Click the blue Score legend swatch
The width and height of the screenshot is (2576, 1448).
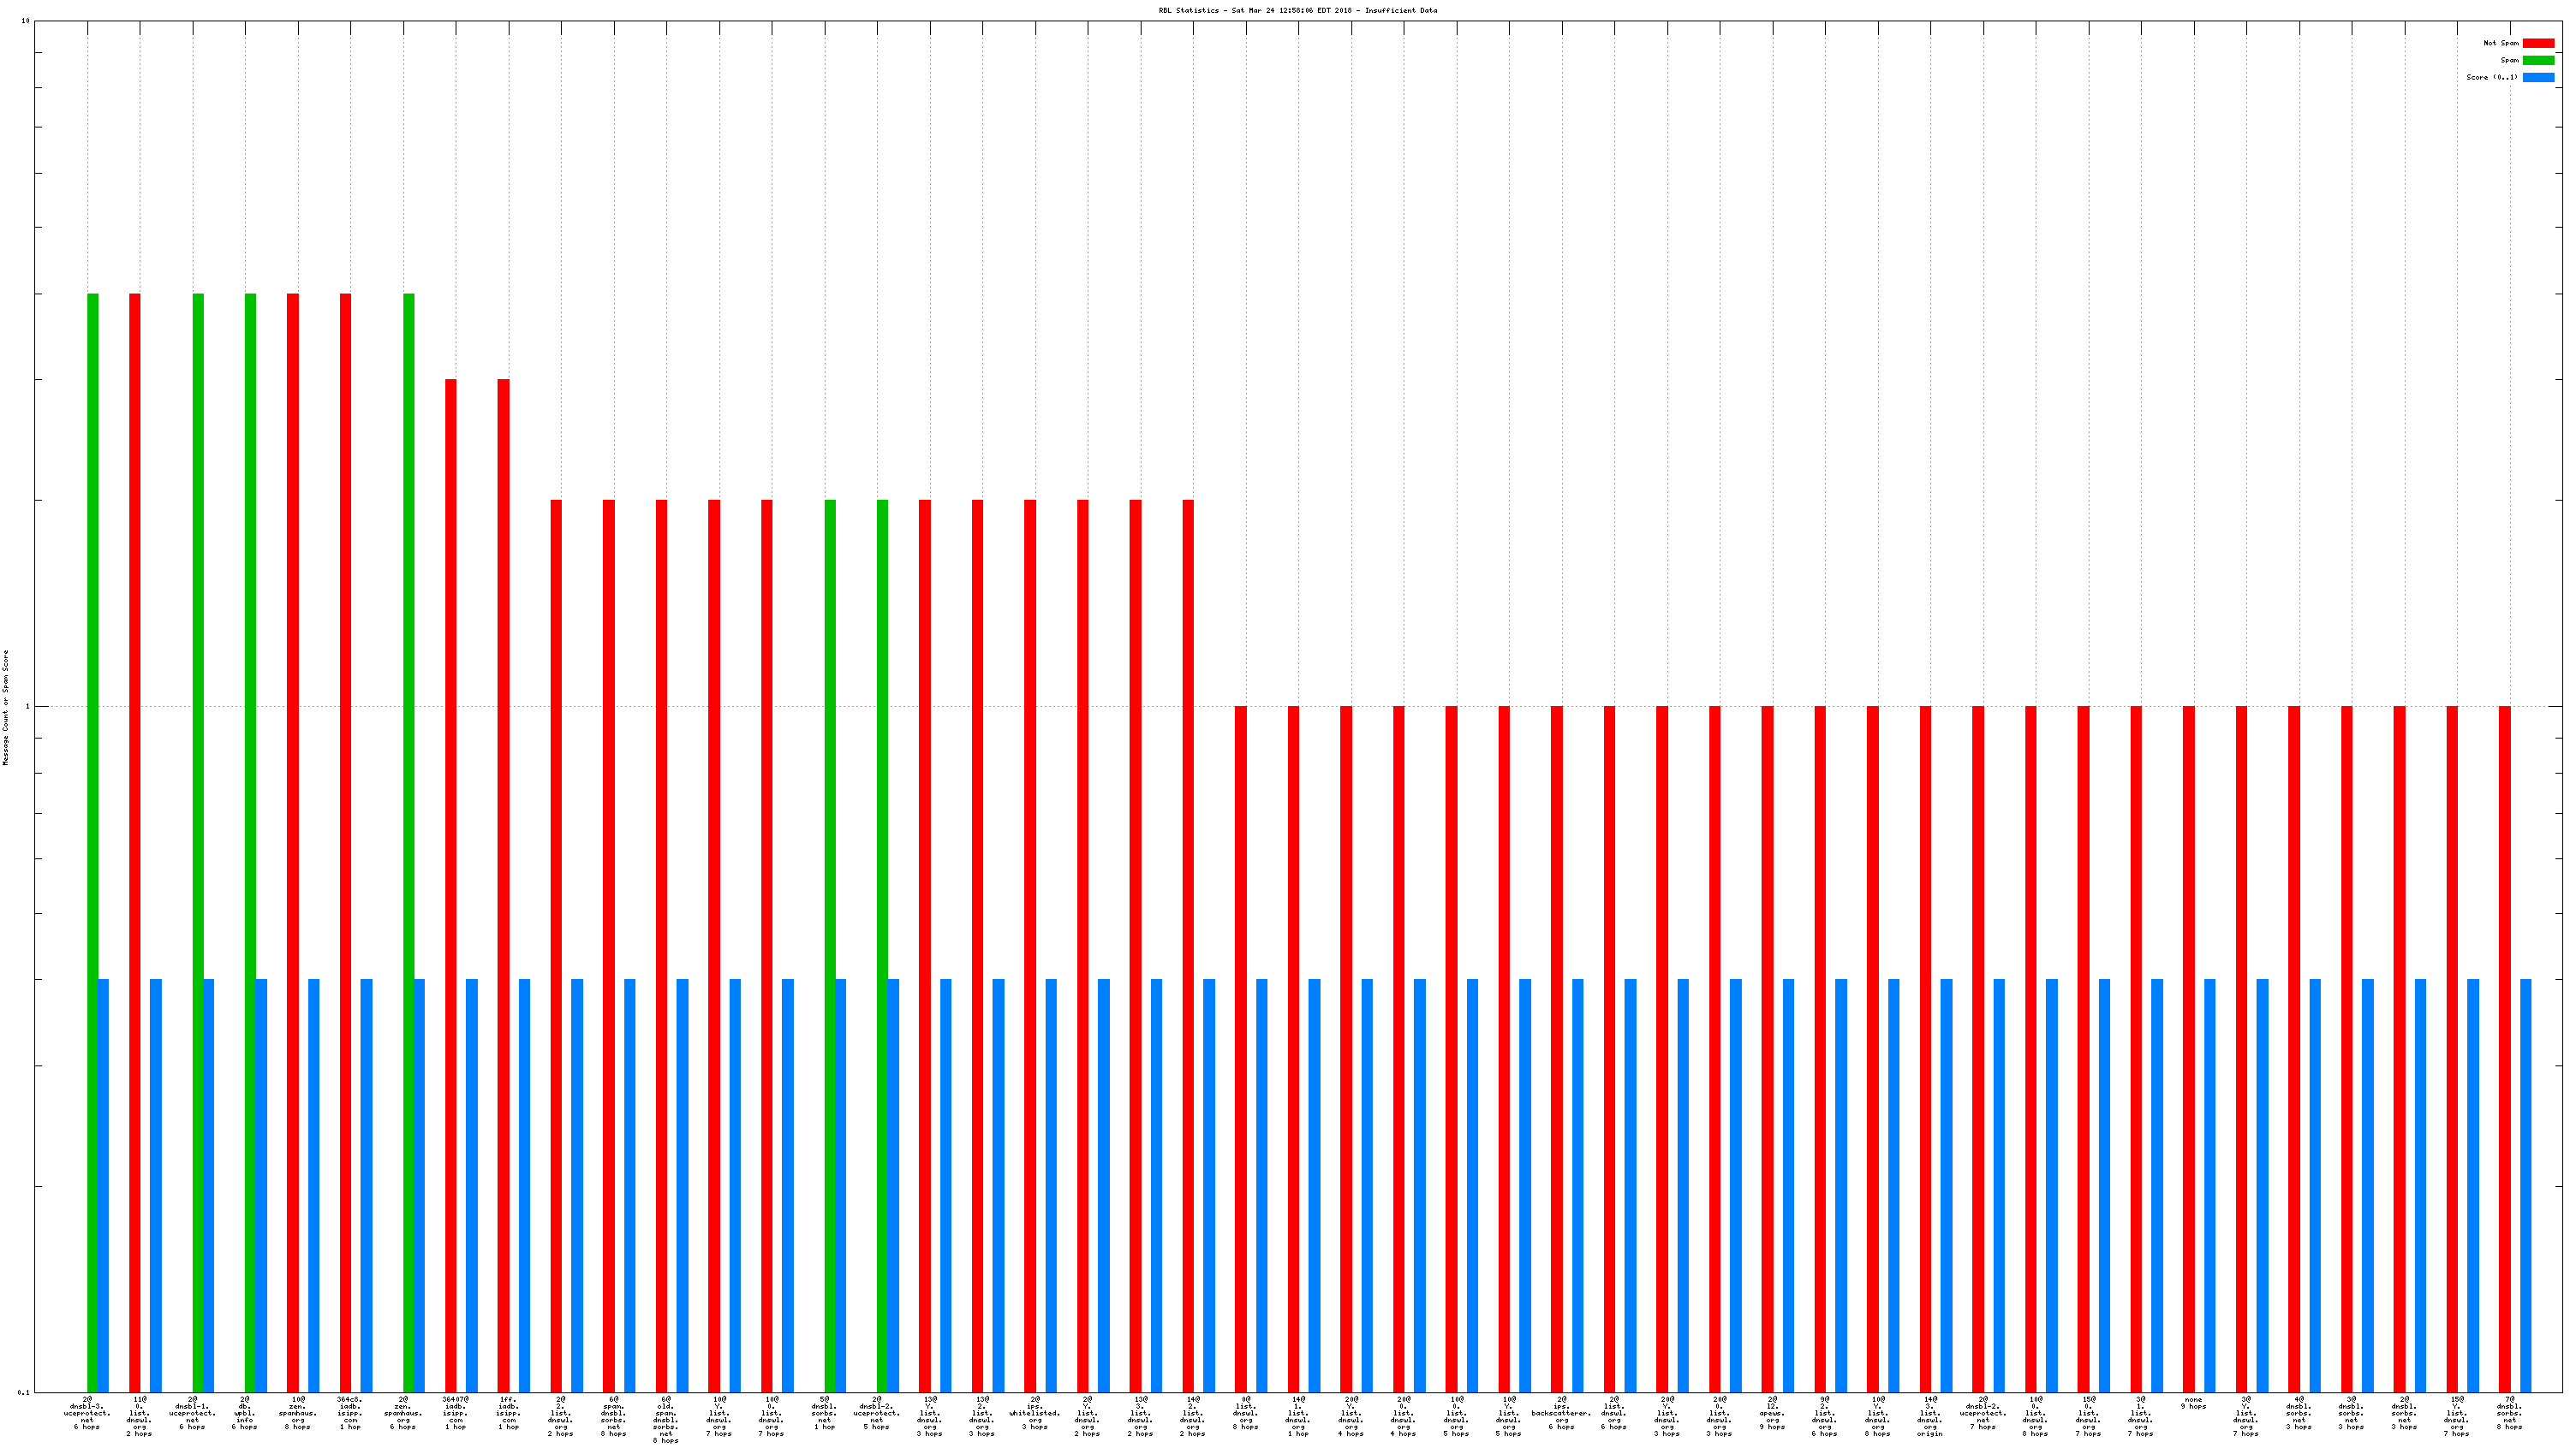(2538, 77)
